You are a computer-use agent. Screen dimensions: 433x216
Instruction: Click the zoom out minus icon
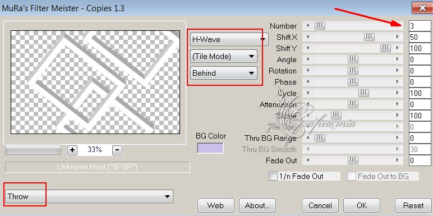(117, 150)
